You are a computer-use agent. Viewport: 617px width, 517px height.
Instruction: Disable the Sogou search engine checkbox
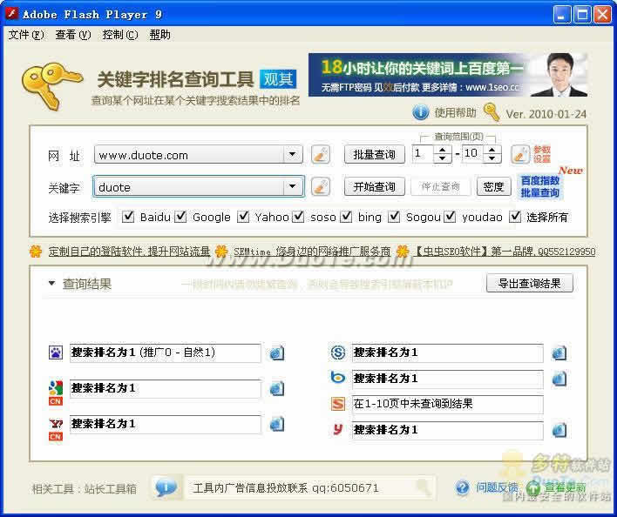point(394,217)
